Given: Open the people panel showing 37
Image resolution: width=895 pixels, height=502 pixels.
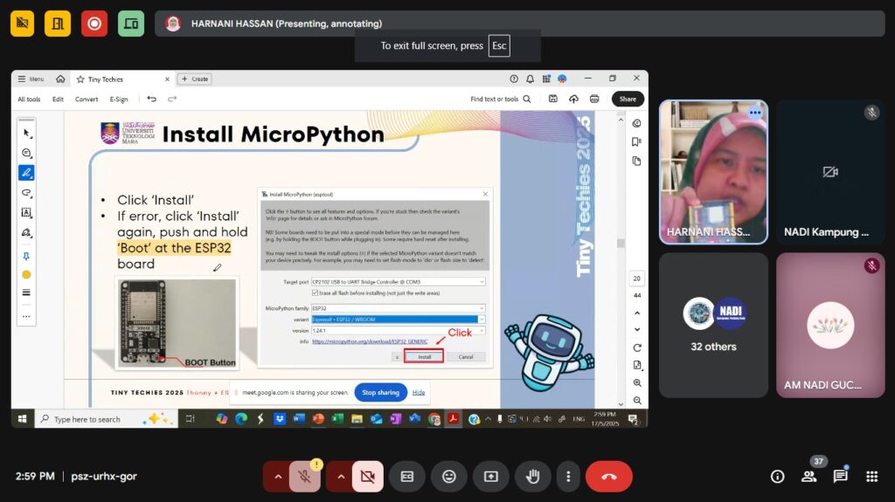Looking at the screenshot, I should 809,477.
